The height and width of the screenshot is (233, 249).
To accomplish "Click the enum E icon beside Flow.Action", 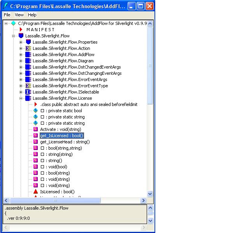I will (28, 48).
